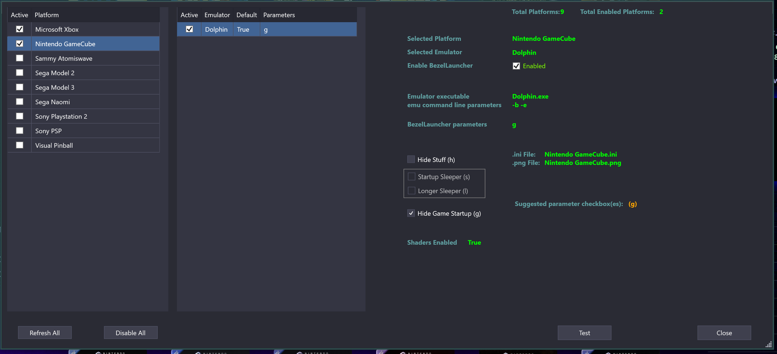Enable the Sony PSP checkbox

pos(20,131)
